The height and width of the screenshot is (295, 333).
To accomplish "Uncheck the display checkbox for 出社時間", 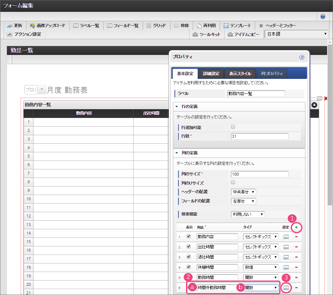I will (x=188, y=246).
